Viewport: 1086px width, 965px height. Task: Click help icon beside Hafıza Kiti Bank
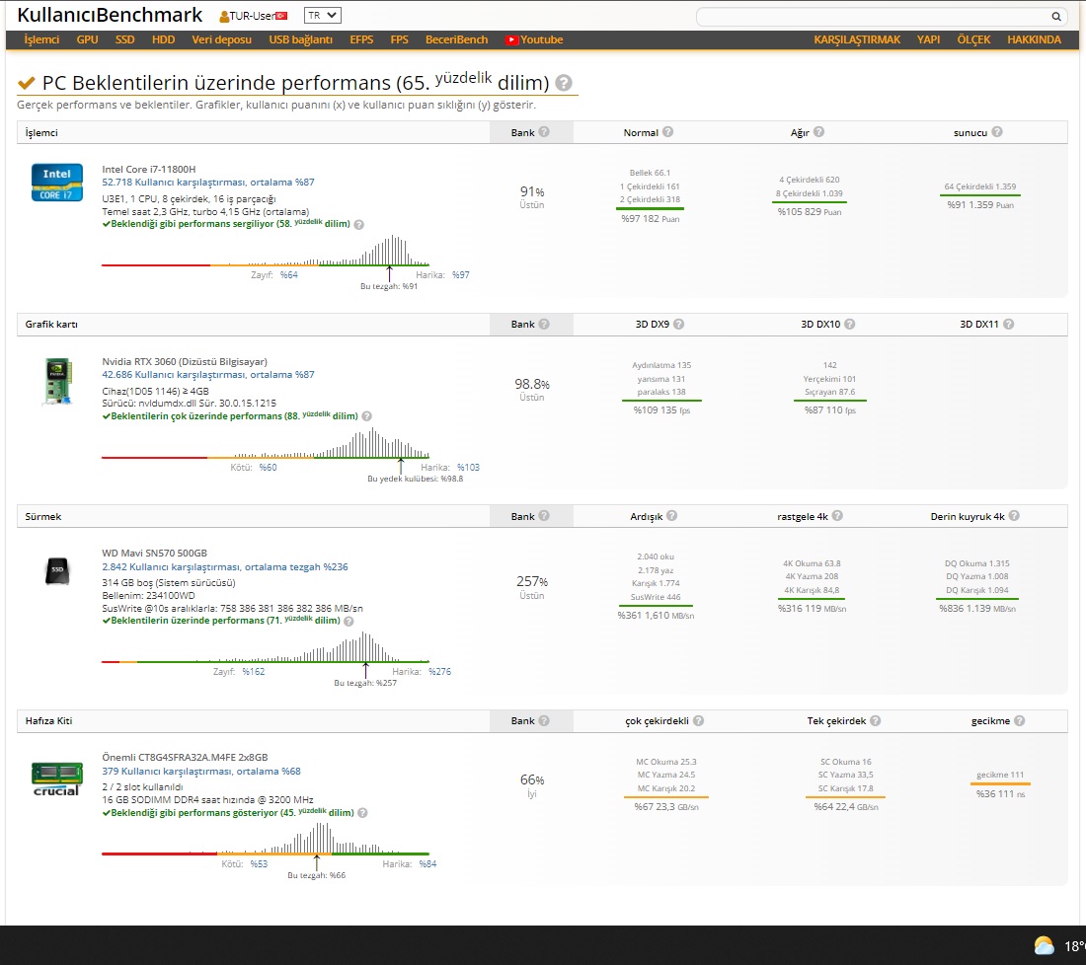(544, 720)
